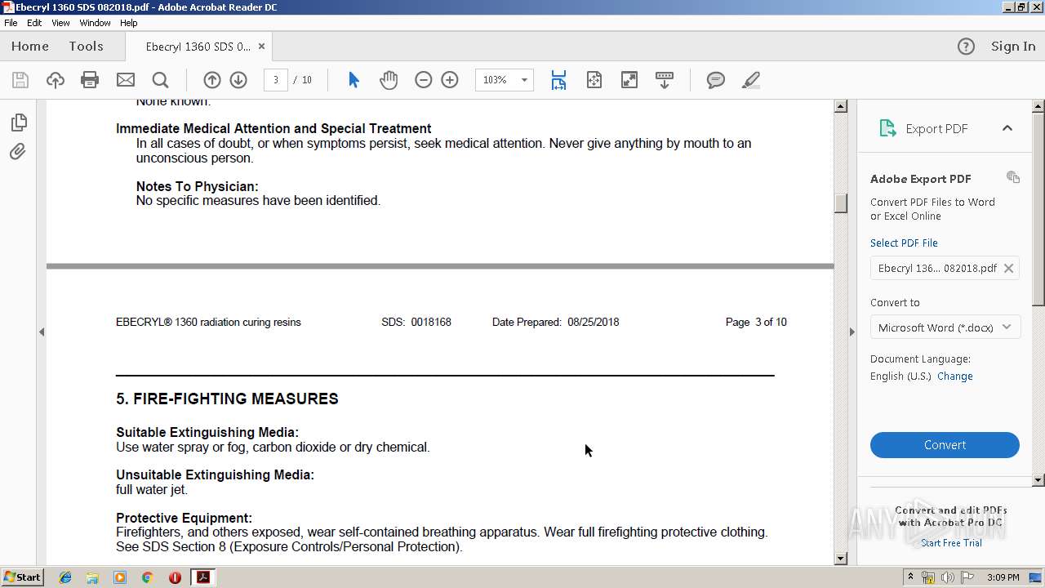Open the Help menu

[129, 23]
